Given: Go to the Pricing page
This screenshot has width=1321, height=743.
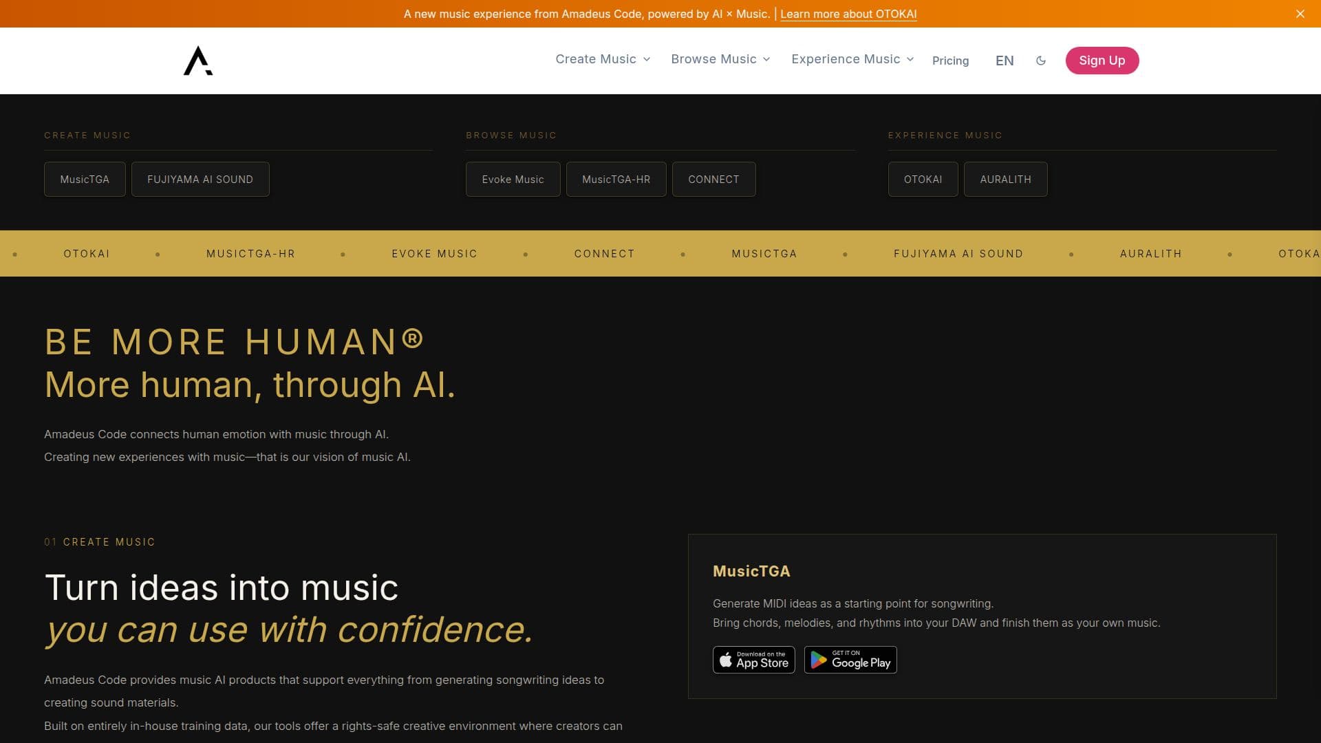Looking at the screenshot, I should (950, 61).
